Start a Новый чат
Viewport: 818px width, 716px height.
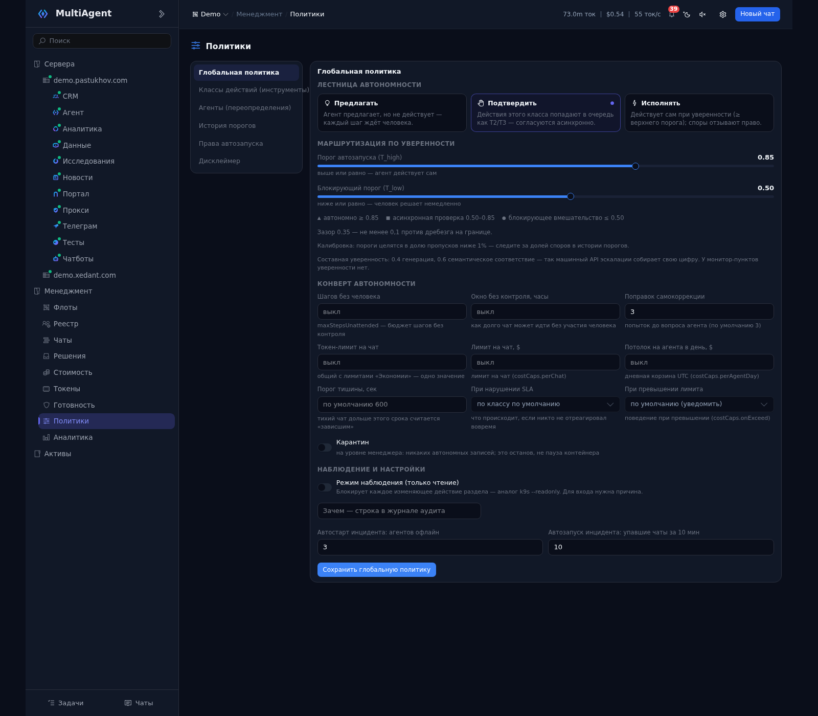click(758, 14)
